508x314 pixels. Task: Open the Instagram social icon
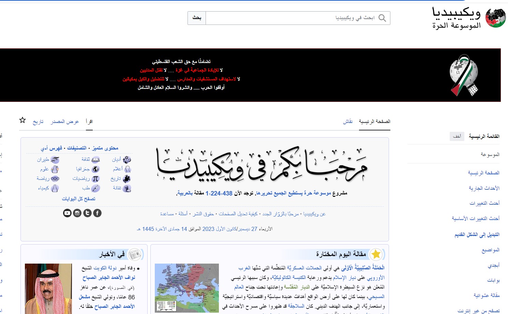(x=77, y=213)
